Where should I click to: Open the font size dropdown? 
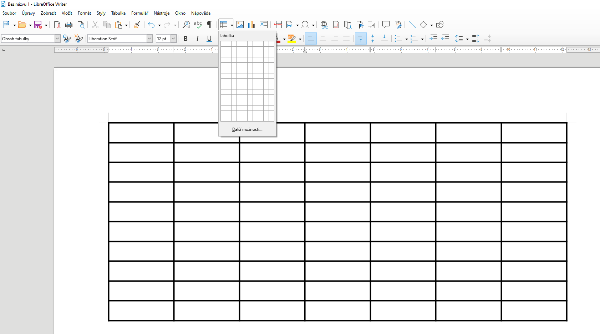[x=173, y=38]
